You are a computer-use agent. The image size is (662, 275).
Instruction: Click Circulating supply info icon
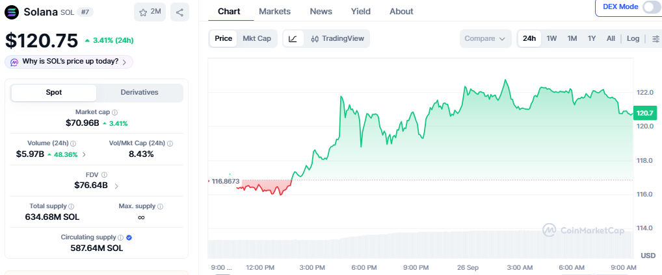(121, 237)
